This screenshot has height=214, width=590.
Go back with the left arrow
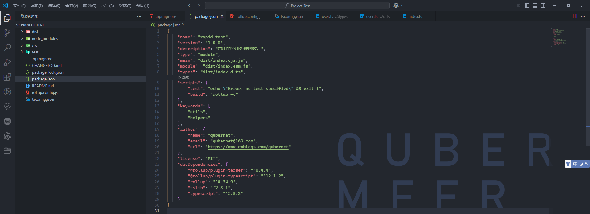(190, 6)
